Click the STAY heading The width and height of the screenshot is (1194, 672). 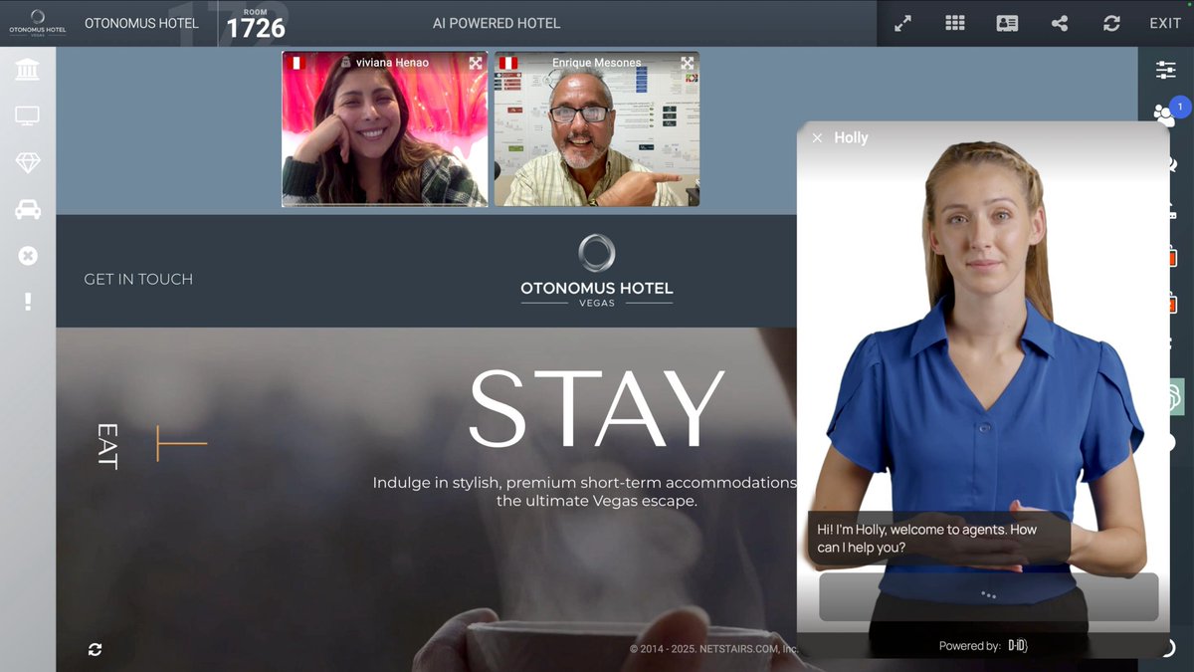(596, 409)
